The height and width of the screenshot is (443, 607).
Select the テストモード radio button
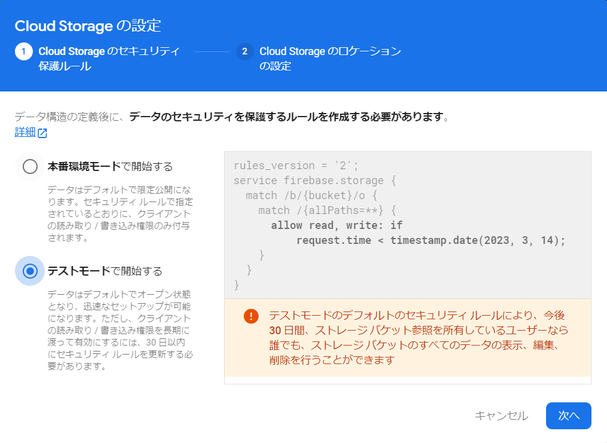[30, 271]
